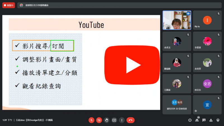Click the muted mic icon on lily lu tile
The height and width of the screenshot is (126, 224).
click(x=219, y=13)
